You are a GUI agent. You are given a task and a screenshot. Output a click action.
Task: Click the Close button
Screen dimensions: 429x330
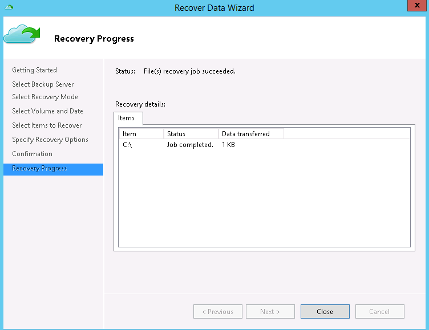click(x=325, y=311)
